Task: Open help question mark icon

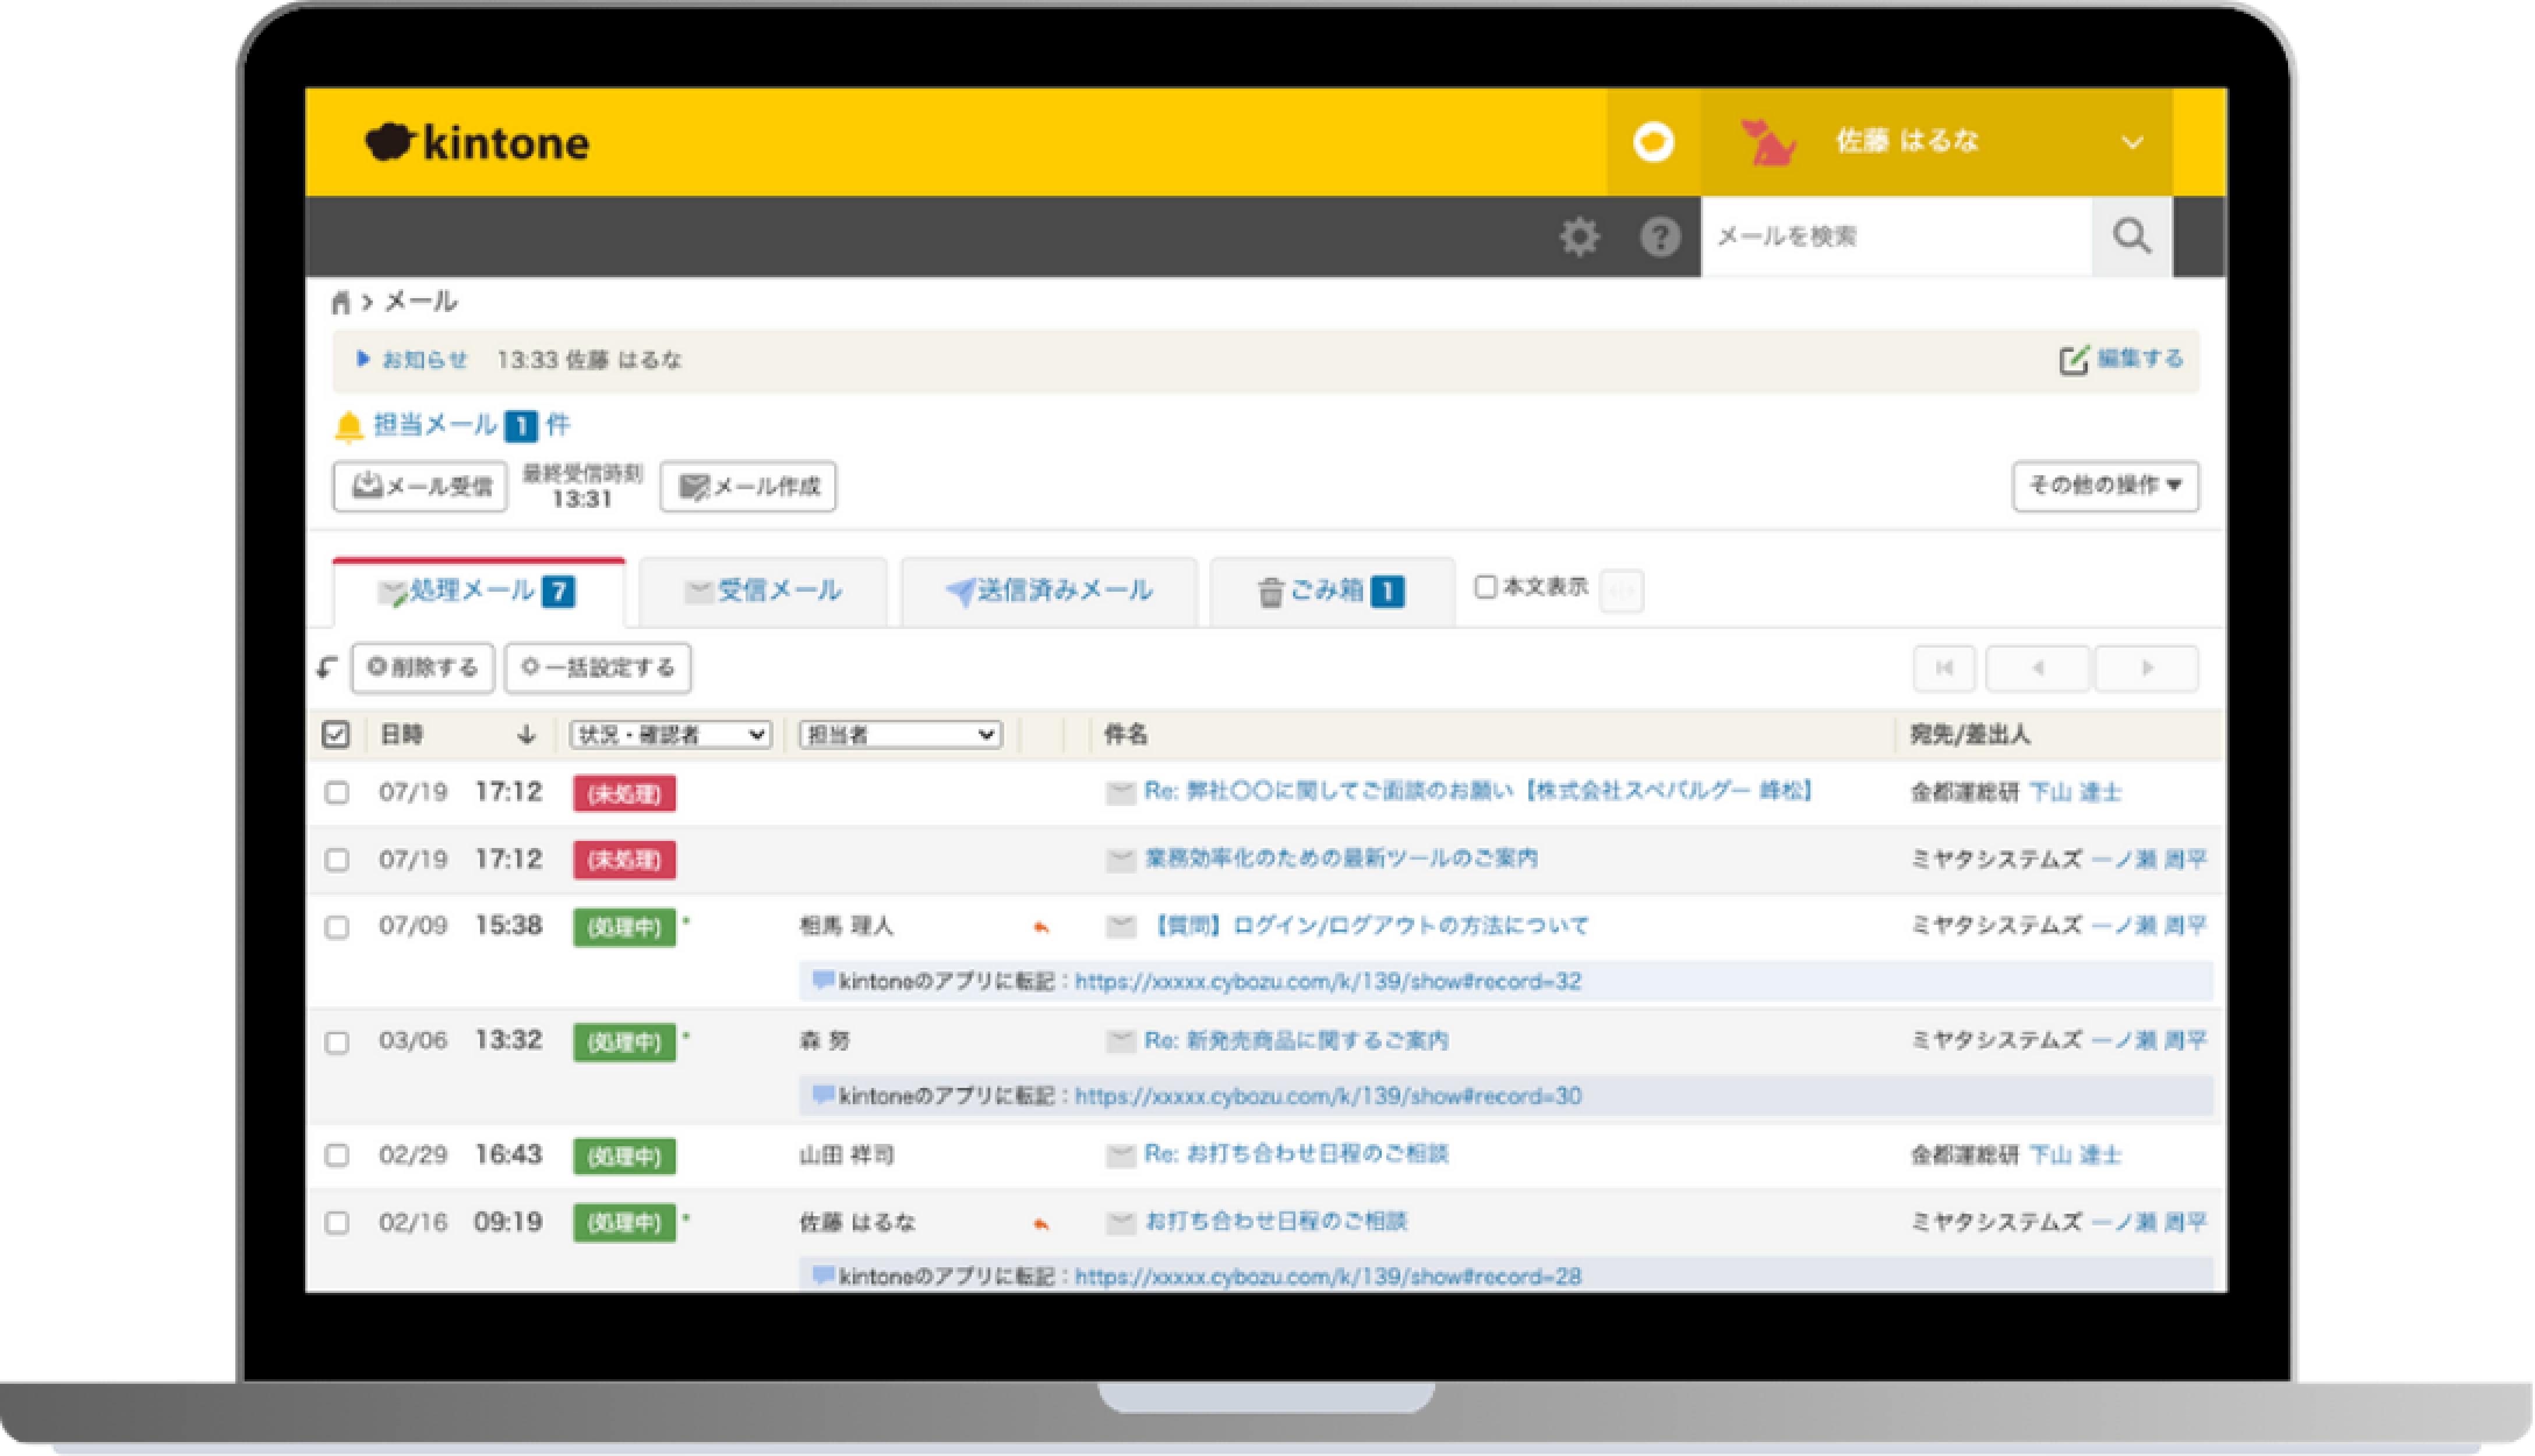Action: point(1660,237)
